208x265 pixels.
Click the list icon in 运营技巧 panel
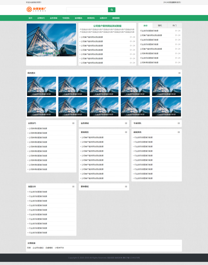tap(73, 123)
